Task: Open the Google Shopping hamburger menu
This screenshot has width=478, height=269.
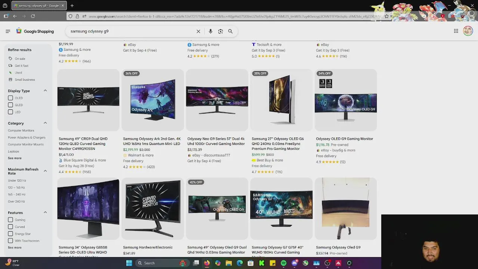Action: (x=8, y=31)
